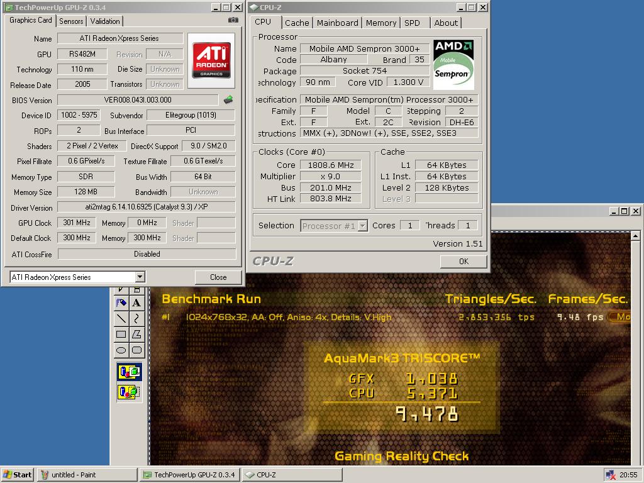Click the Paint scrollbar up arrow
This screenshot has width=644, height=483.
(635, 236)
